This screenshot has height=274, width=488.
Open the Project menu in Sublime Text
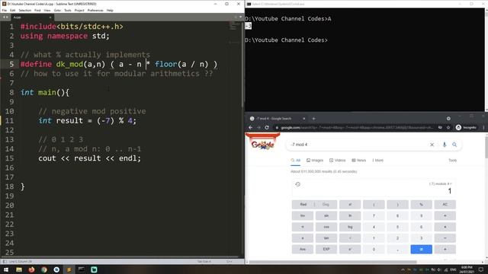coord(79,10)
